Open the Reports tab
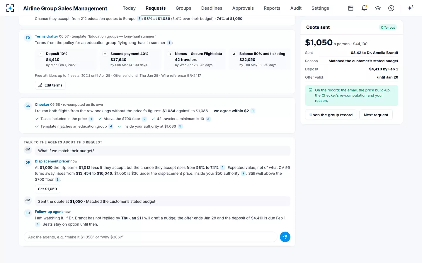422x263 pixels. 272,8
